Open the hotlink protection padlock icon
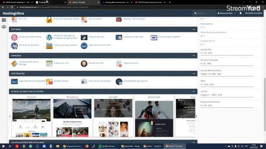 point(49,20)
